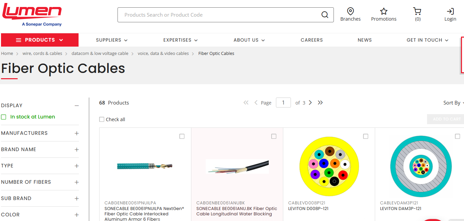Open the shopping cart icon
The width and height of the screenshot is (464, 221).
coord(417,12)
